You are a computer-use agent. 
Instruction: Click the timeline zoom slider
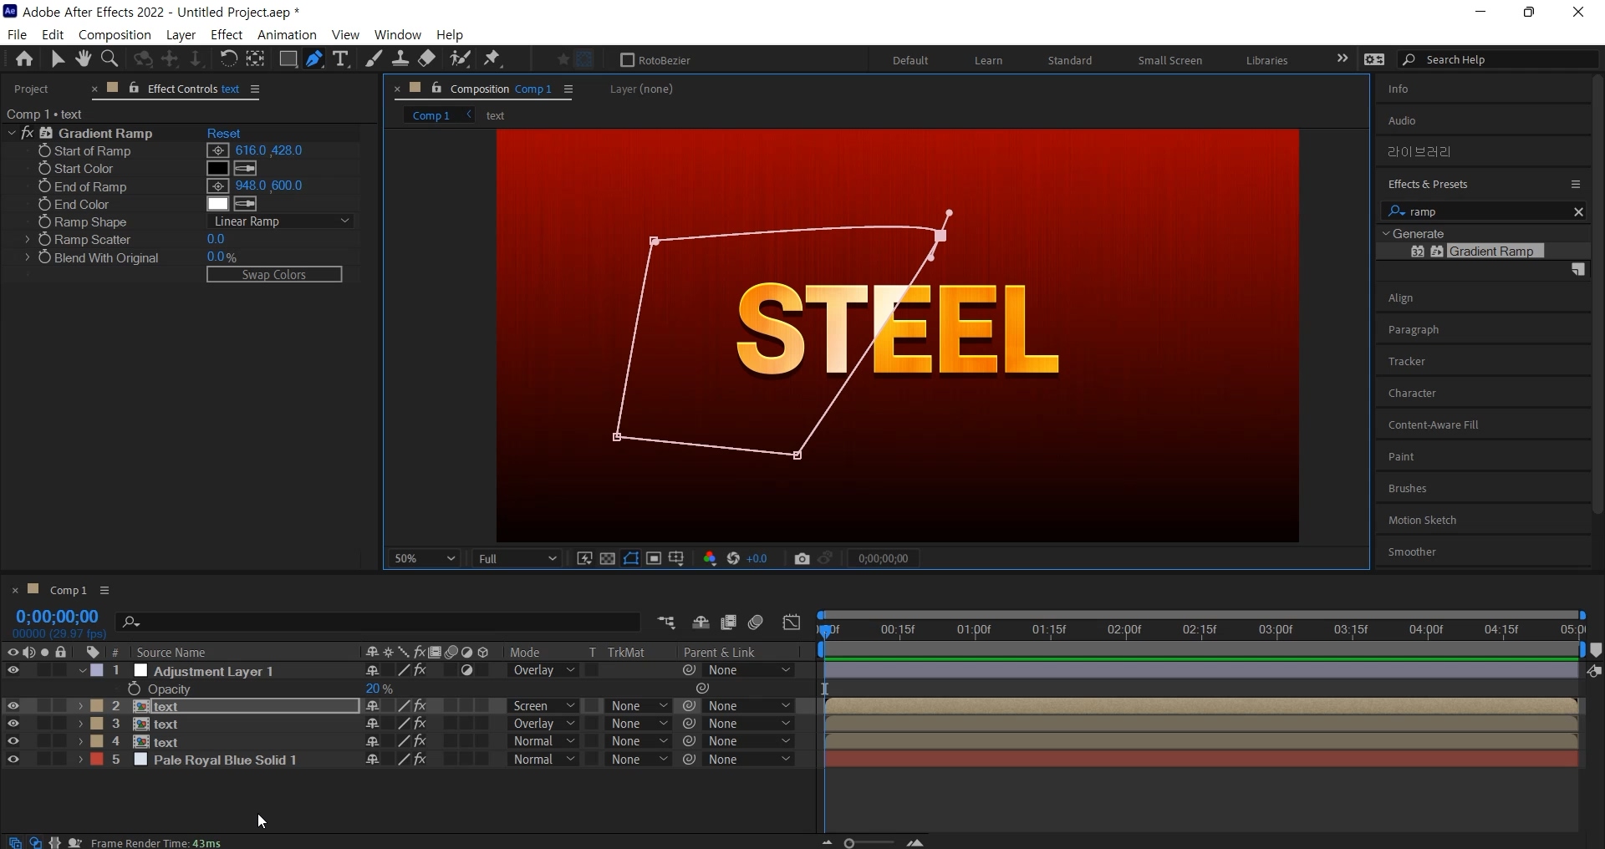[869, 843]
